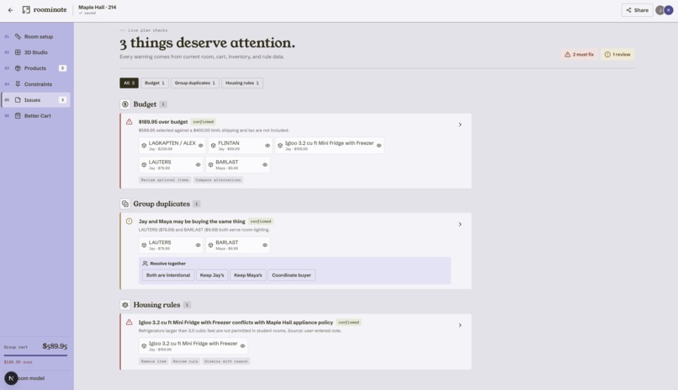
Task: Click BARLAST product icon in Group duplicates
Action: [210, 245]
